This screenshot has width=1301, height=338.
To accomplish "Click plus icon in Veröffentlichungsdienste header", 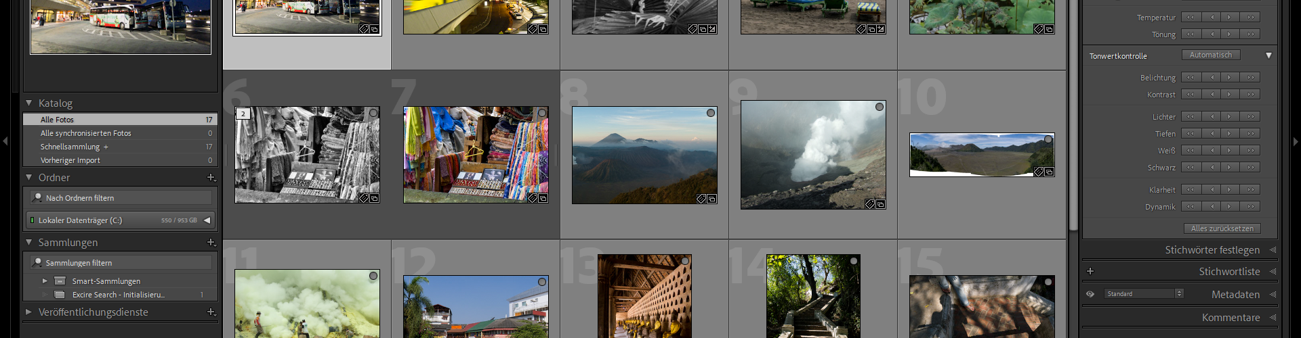I will [x=211, y=312].
